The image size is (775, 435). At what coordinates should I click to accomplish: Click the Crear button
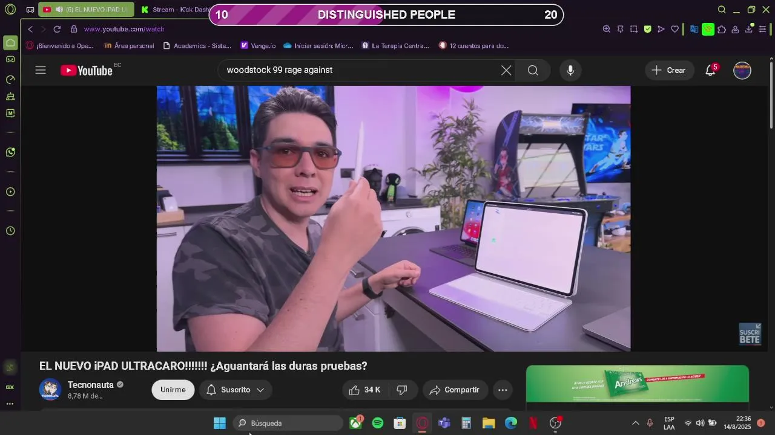(669, 70)
